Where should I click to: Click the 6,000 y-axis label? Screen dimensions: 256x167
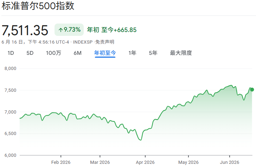pyautogui.click(x=11, y=155)
